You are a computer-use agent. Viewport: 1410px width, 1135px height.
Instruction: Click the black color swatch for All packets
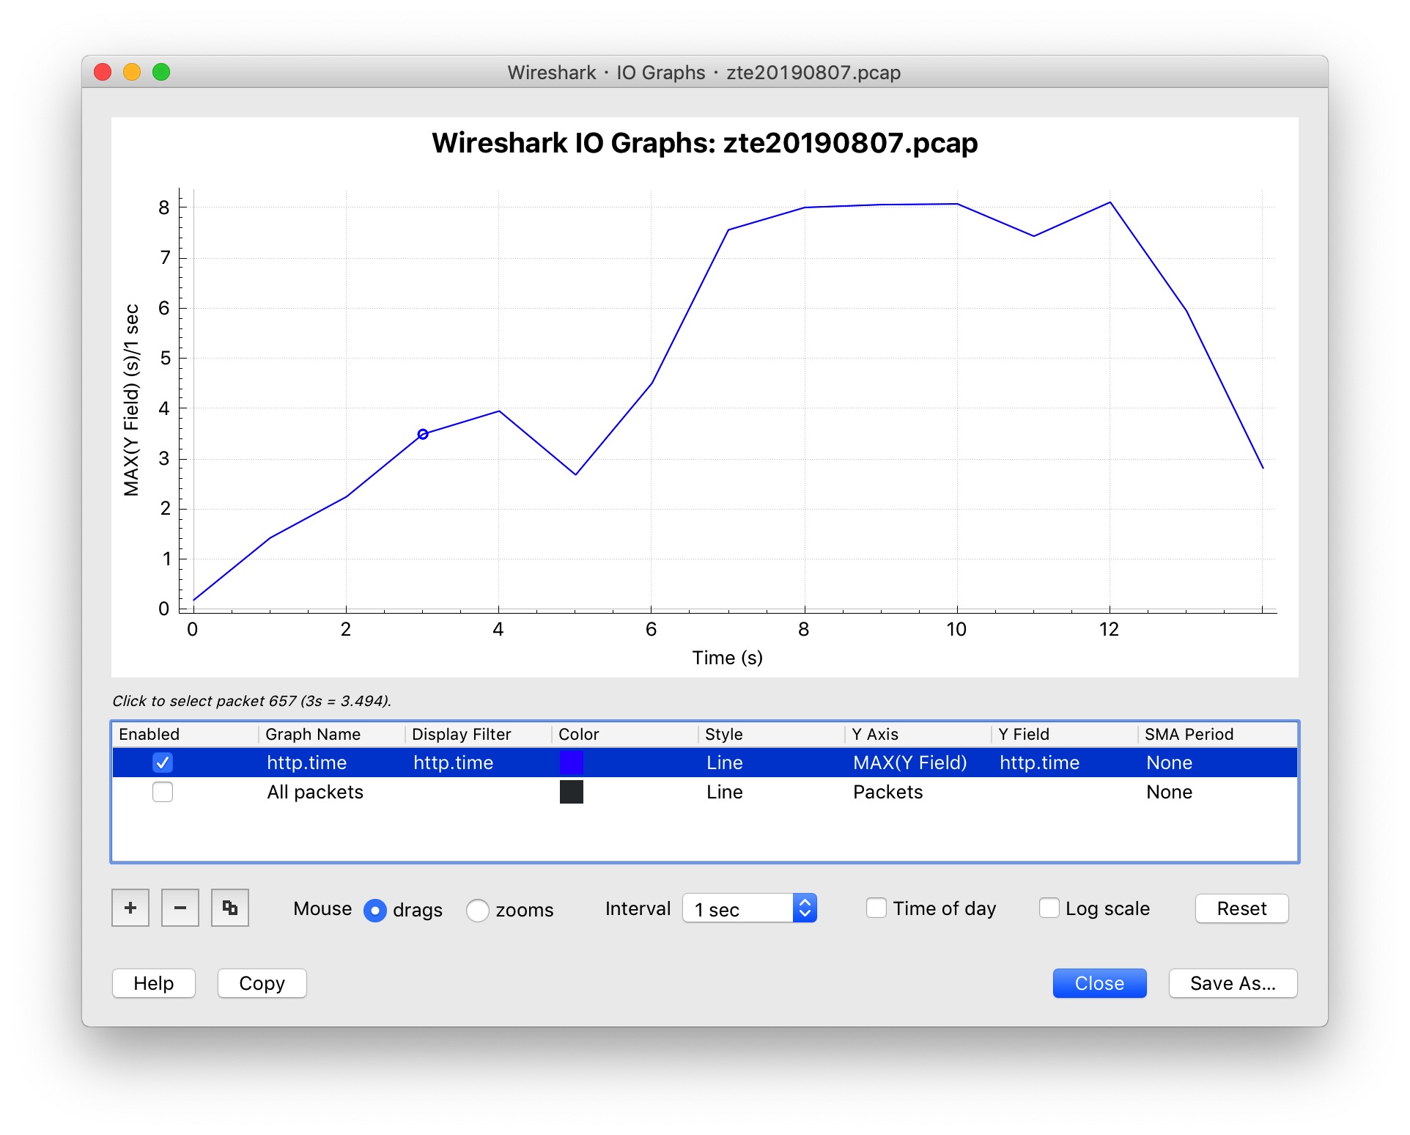click(x=572, y=792)
